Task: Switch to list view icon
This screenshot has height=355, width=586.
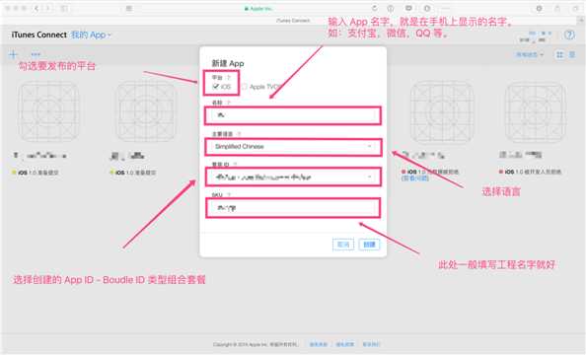Action: [572, 55]
